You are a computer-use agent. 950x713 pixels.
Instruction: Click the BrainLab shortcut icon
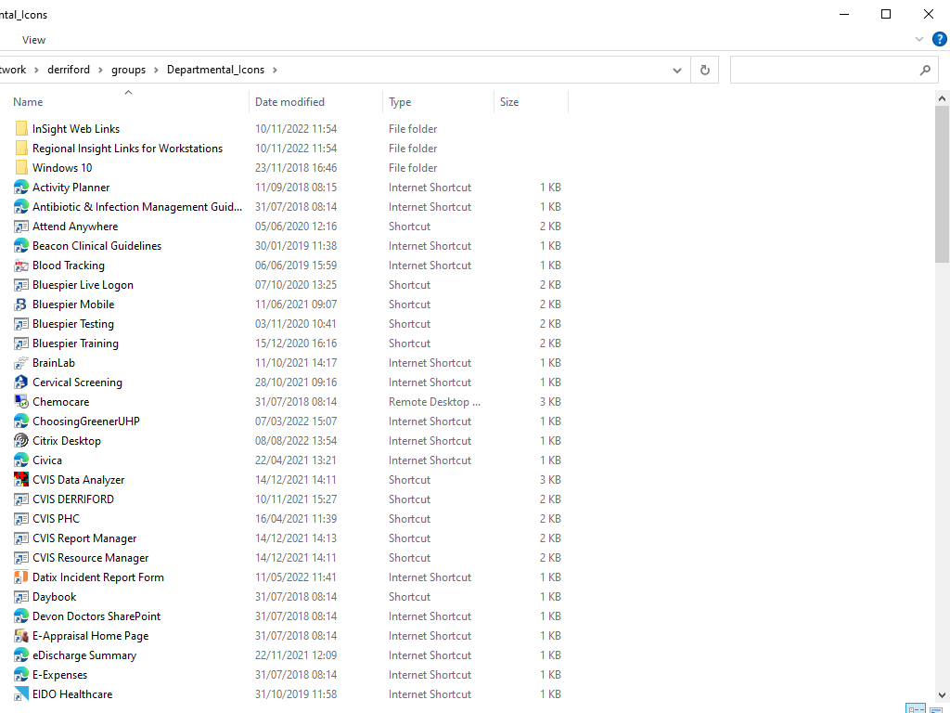pos(21,363)
